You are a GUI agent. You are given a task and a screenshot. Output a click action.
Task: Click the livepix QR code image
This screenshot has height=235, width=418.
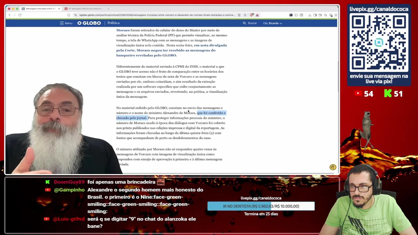point(379,43)
